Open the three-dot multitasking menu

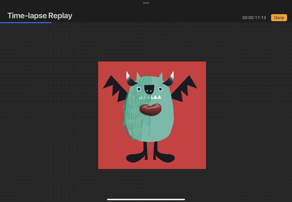click(x=146, y=3)
